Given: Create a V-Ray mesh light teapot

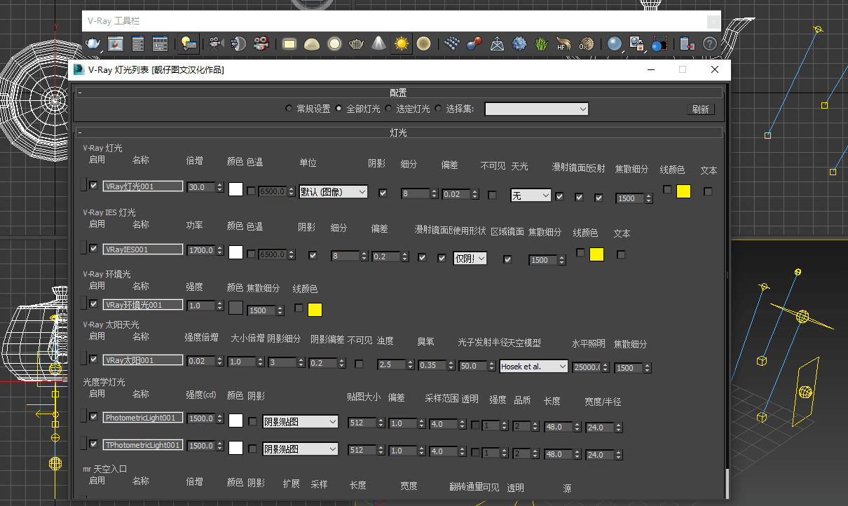Looking at the screenshot, I should click(357, 44).
